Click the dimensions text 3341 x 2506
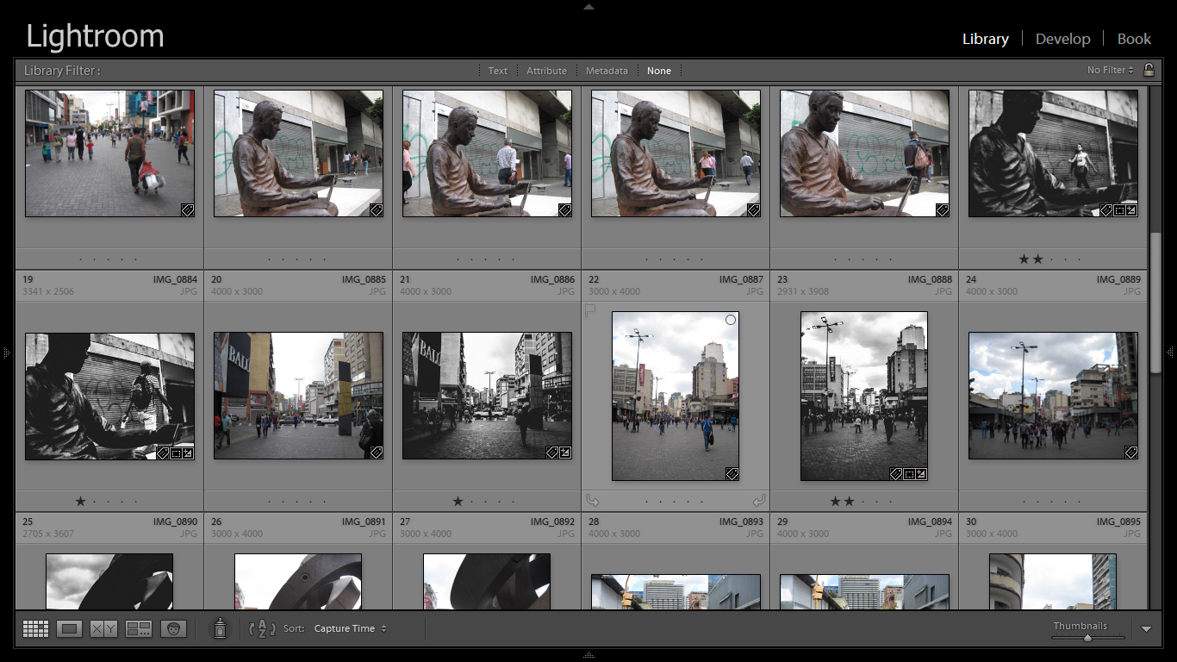The image size is (1177, 662). [48, 291]
